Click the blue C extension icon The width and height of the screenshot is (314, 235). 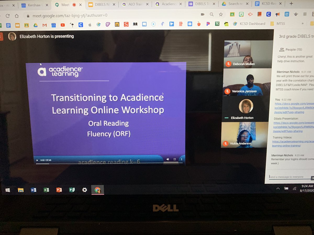coord(268,14)
